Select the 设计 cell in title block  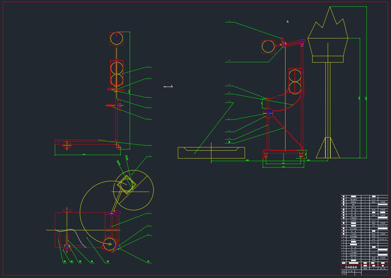tap(344, 271)
